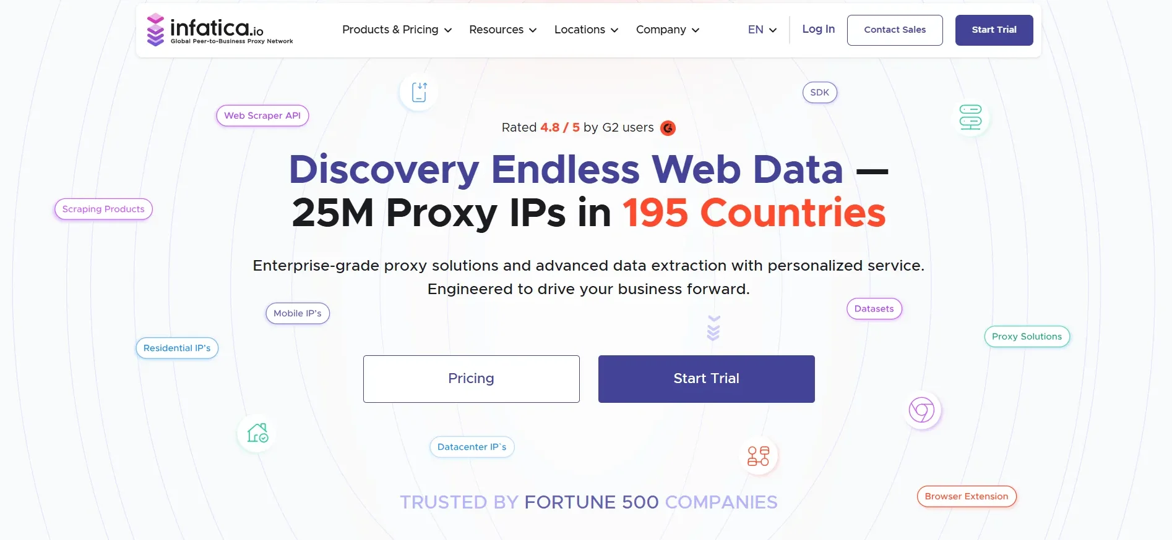Click the mobile download icon near the headline
The image size is (1172, 540).
418,91
